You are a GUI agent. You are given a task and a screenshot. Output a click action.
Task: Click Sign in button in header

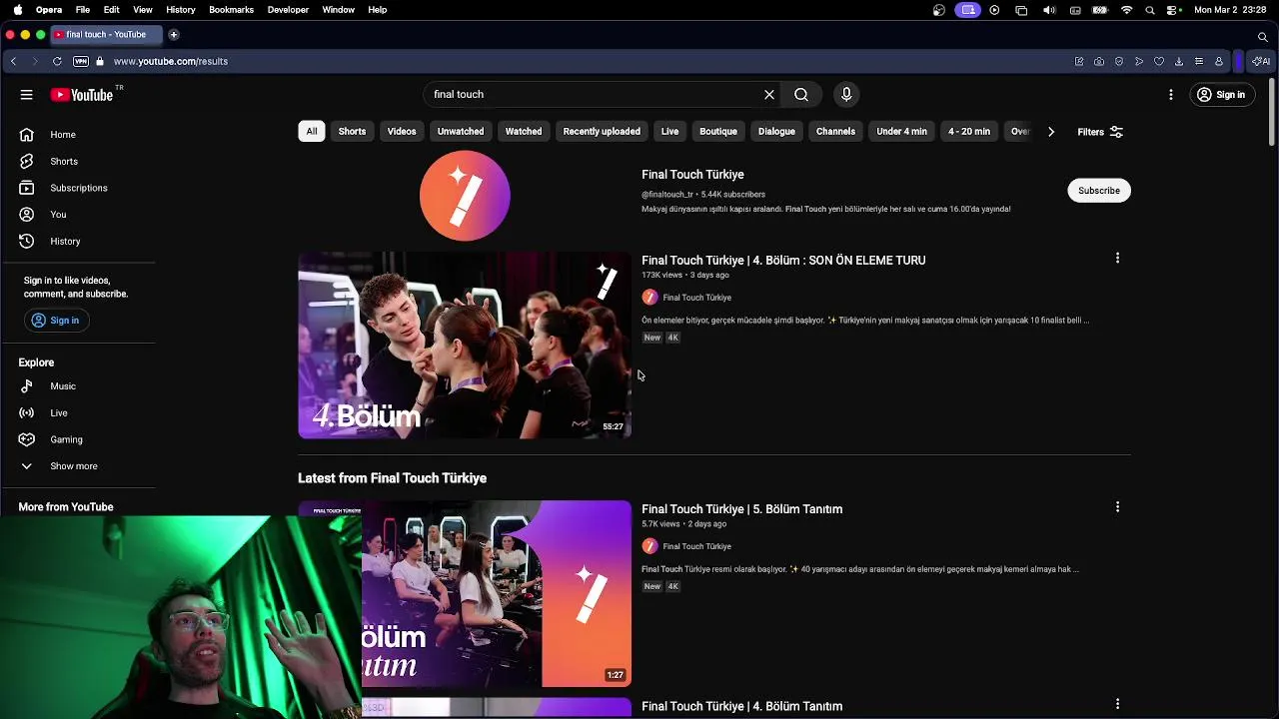pos(1220,95)
